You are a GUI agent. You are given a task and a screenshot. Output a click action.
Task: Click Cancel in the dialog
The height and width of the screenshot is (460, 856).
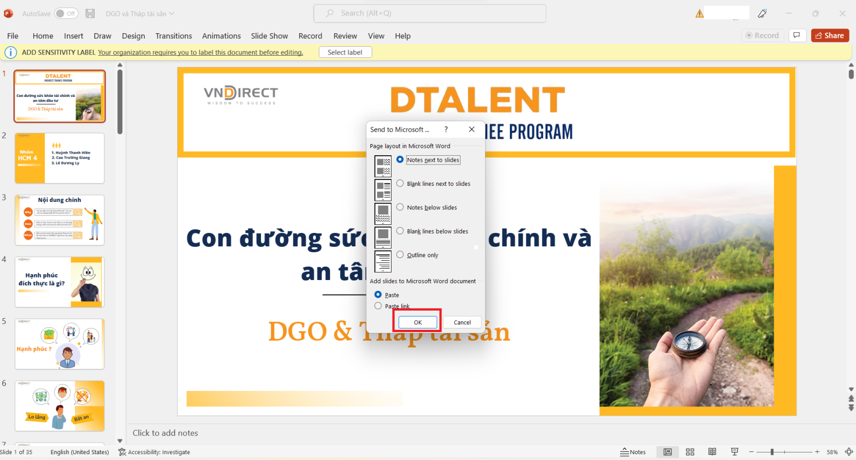click(462, 322)
